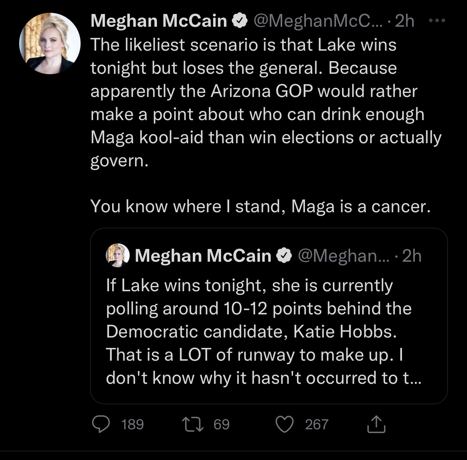Click the quoted tweet's small avatar

click(x=117, y=255)
